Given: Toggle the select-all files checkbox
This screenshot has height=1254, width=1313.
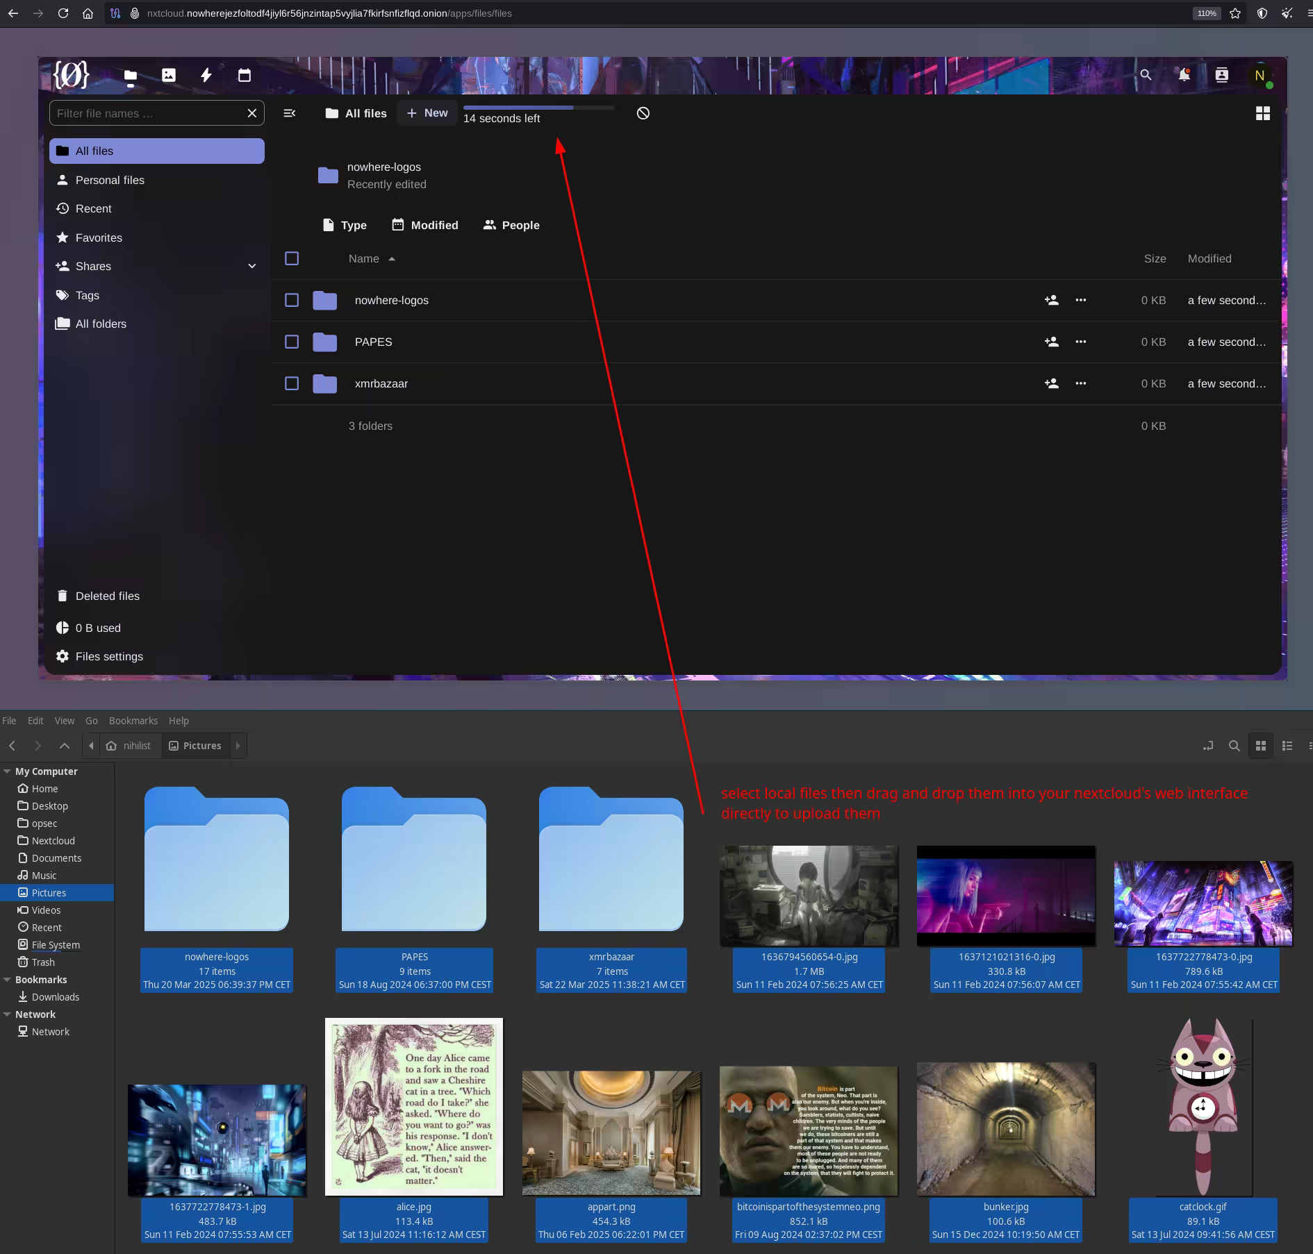Looking at the screenshot, I should [292, 258].
